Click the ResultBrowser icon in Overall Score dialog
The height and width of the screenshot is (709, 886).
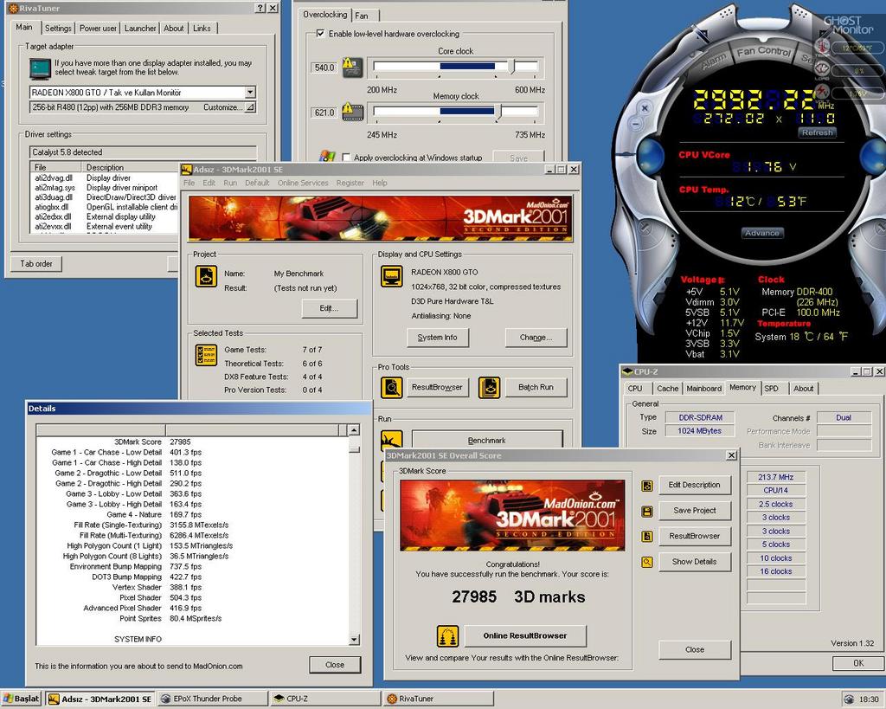click(x=647, y=537)
